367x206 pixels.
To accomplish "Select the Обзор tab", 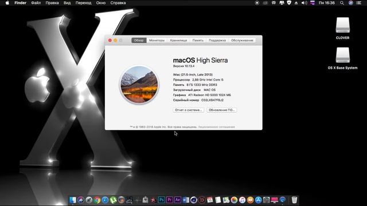I will click(x=139, y=41).
